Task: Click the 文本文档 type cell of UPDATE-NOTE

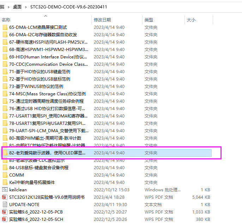Action: tap(153, 205)
